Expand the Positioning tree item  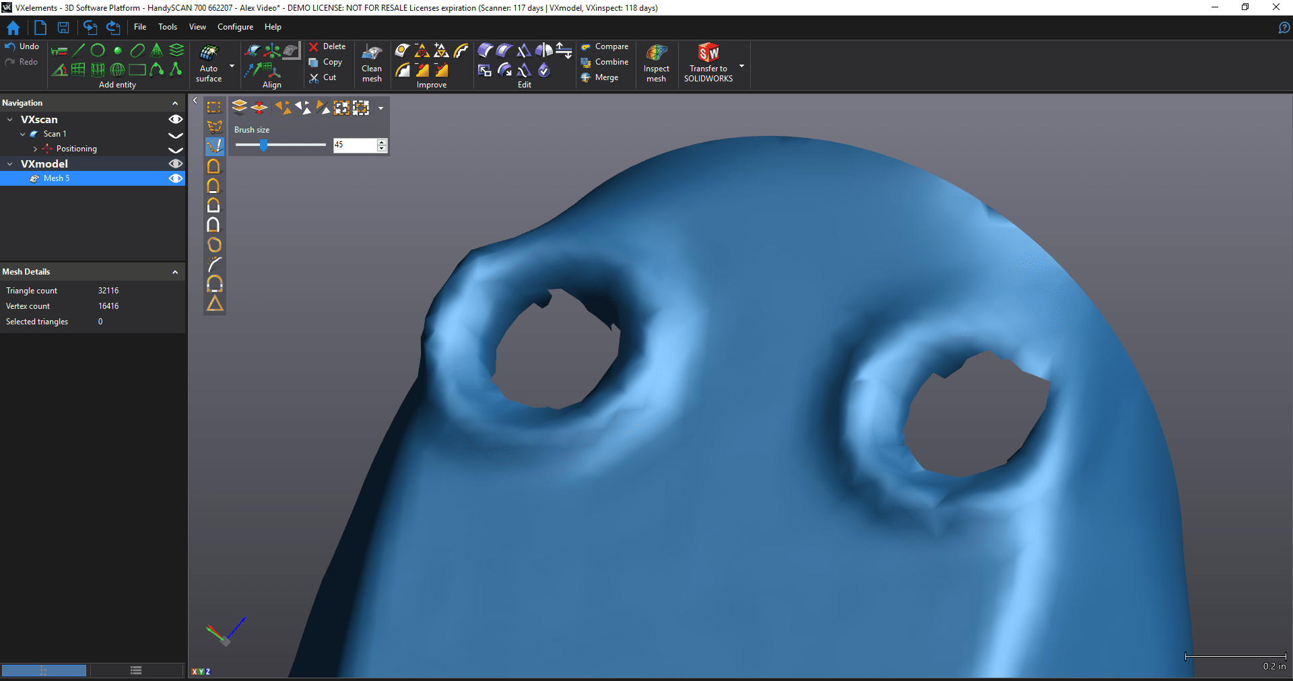tap(35, 149)
